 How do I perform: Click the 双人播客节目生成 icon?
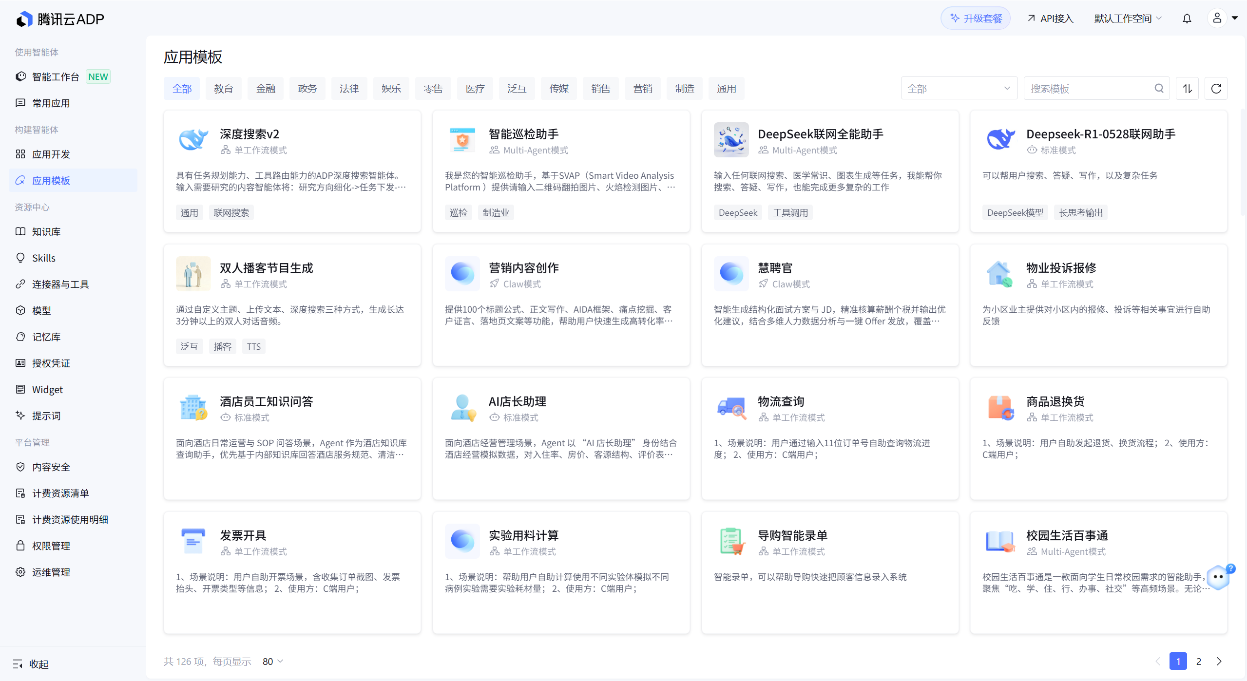(x=193, y=274)
